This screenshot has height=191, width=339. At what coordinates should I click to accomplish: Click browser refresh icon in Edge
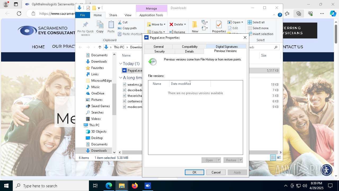(19, 14)
